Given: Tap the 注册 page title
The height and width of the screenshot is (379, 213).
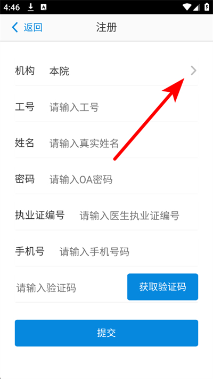Looking at the screenshot, I should point(106,28).
